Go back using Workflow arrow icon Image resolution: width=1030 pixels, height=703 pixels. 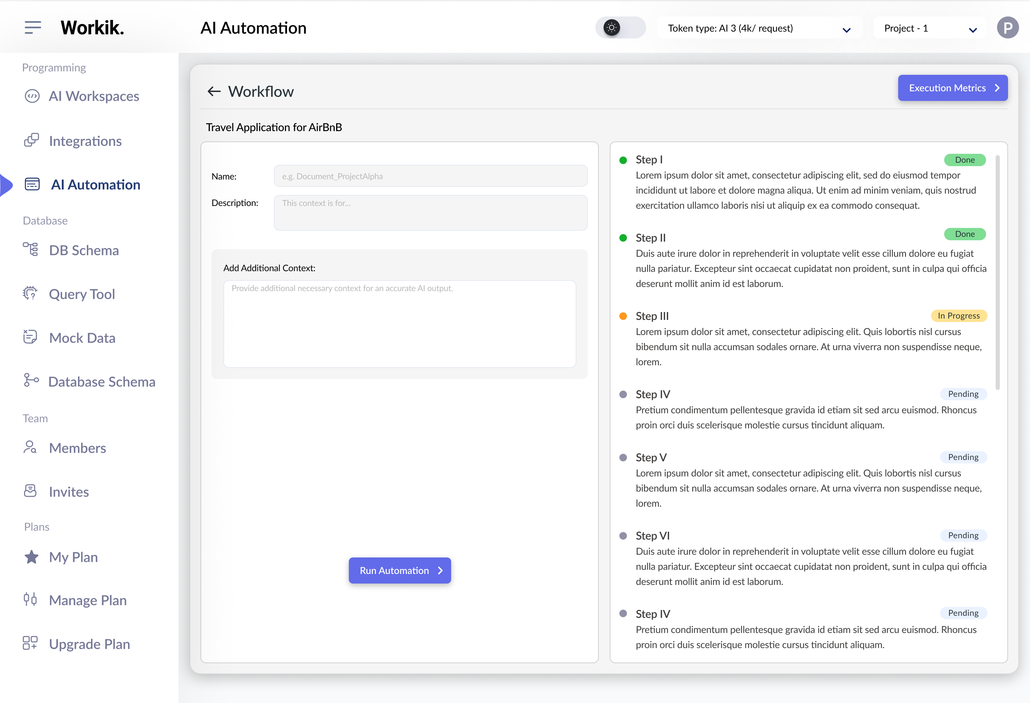(x=214, y=91)
